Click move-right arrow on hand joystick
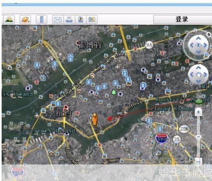This screenshot has height=181, width=212. 205,75
